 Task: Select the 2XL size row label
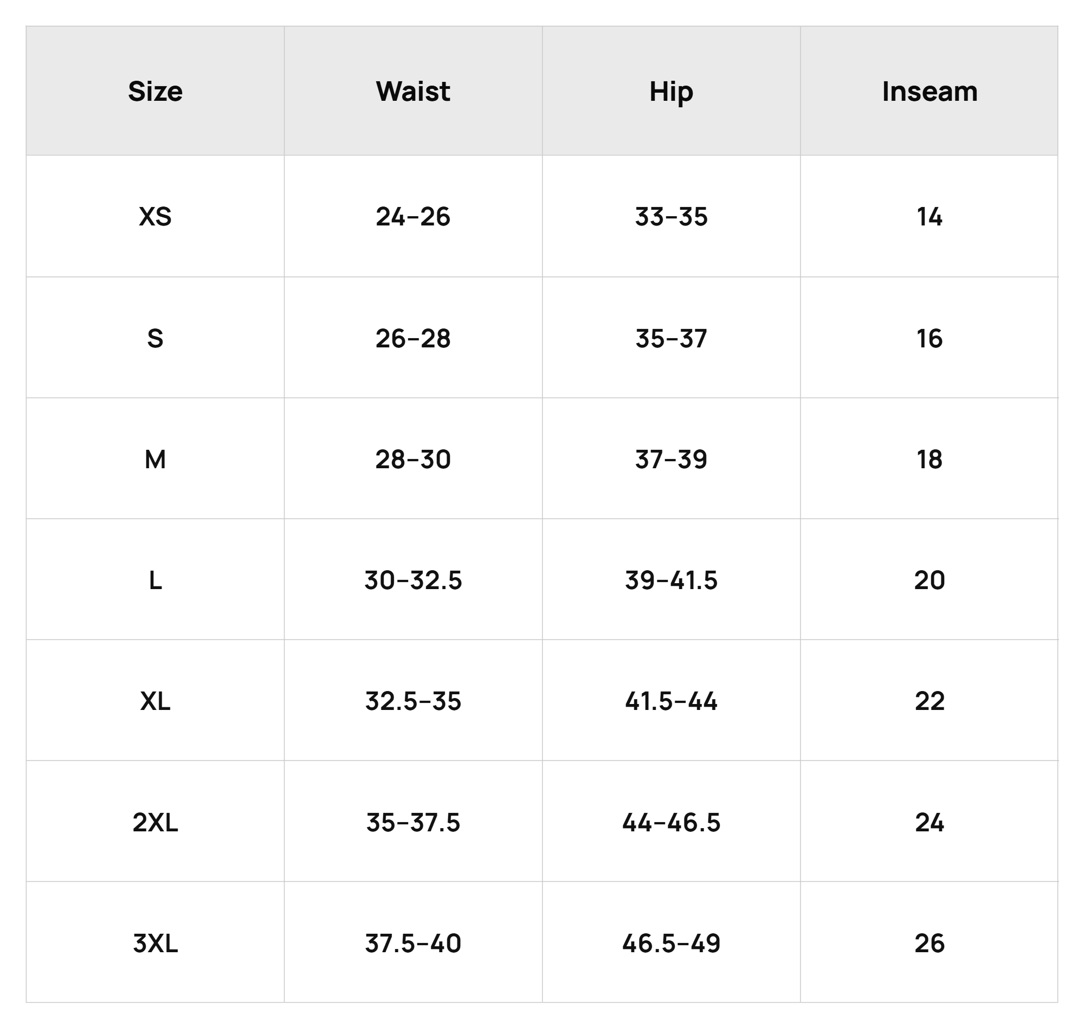tap(155, 823)
